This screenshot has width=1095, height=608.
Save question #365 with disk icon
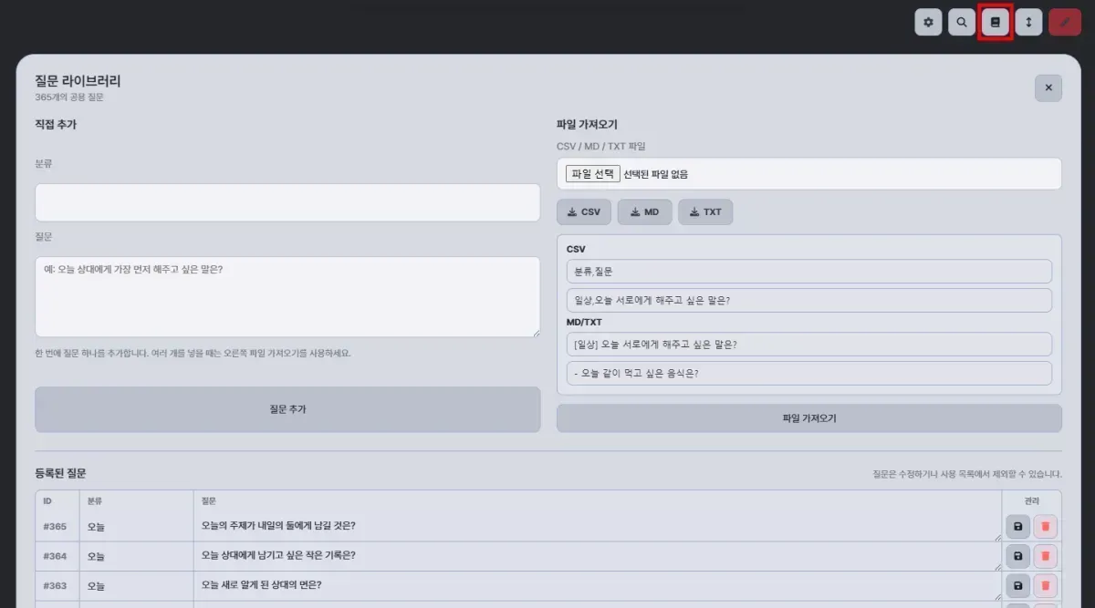click(1018, 527)
